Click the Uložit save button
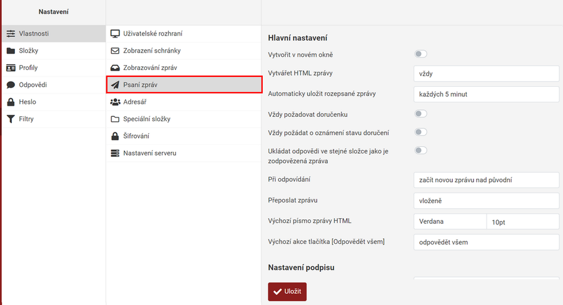 (287, 291)
